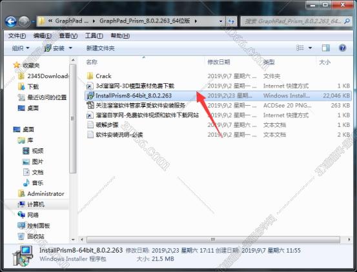Screen dimensions: 357x272
Task: Click the grey forward navigation arrow
Action: tap(24, 22)
